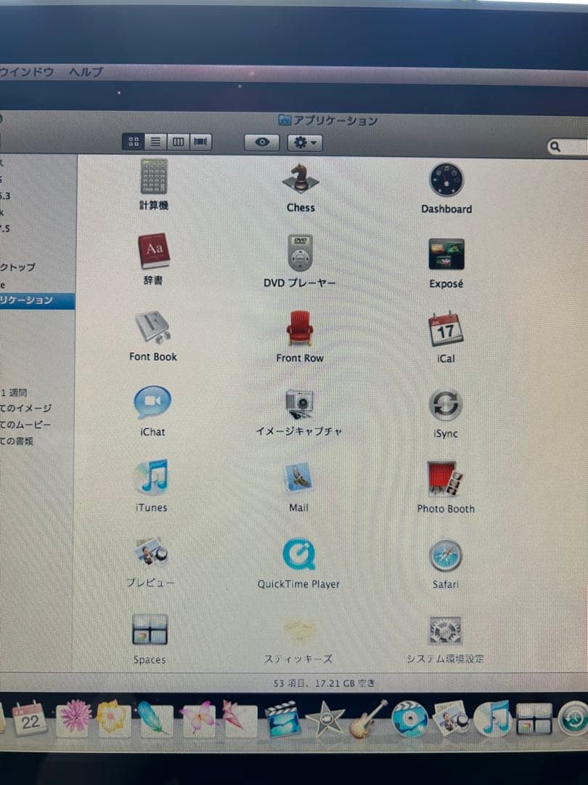Select the Front Row red chair icon
Image resolution: width=588 pixels, height=785 pixels.
300,328
